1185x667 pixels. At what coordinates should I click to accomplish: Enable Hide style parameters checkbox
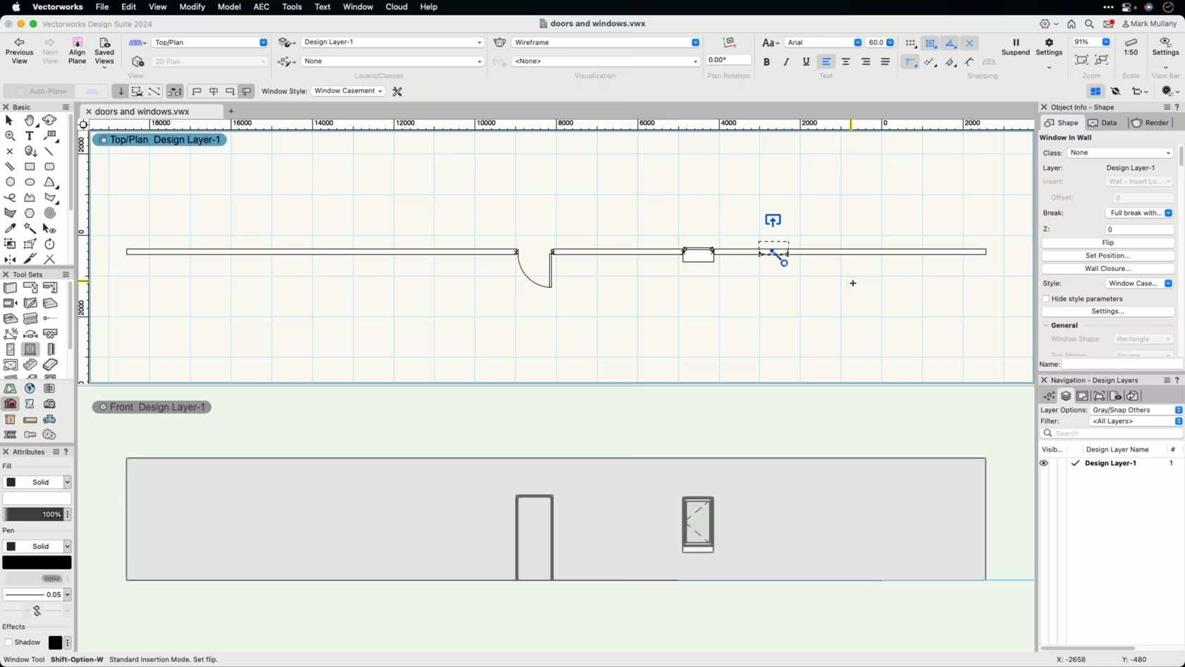click(x=1046, y=299)
